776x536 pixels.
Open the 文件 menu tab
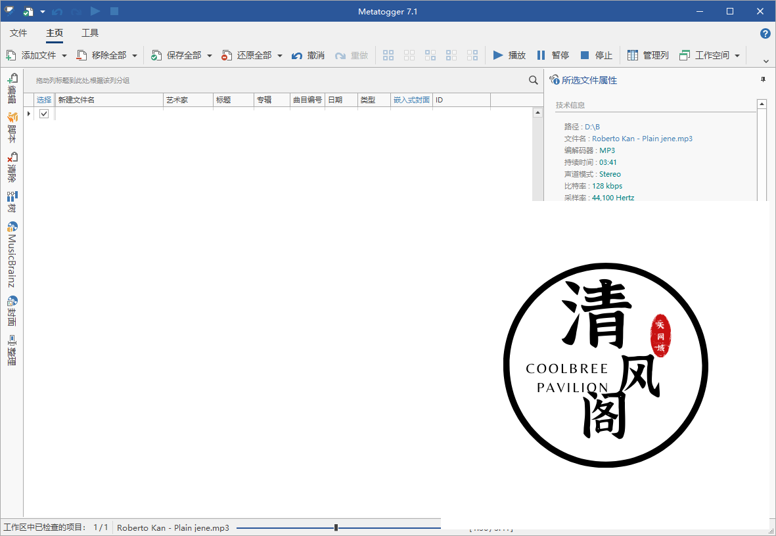pyautogui.click(x=18, y=33)
